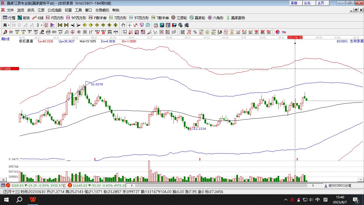Show hidden system tray icons
The height and width of the screenshot is (205, 364).
(x=286, y=200)
